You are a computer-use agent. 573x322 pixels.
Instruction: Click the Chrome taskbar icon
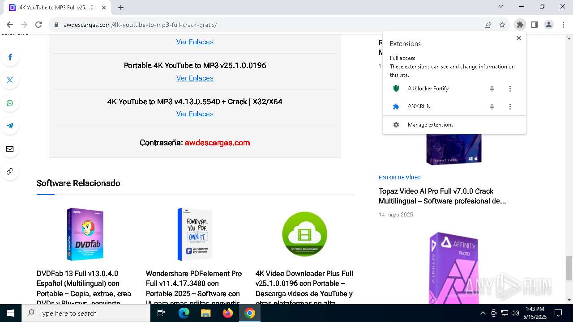[x=250, y=313]
